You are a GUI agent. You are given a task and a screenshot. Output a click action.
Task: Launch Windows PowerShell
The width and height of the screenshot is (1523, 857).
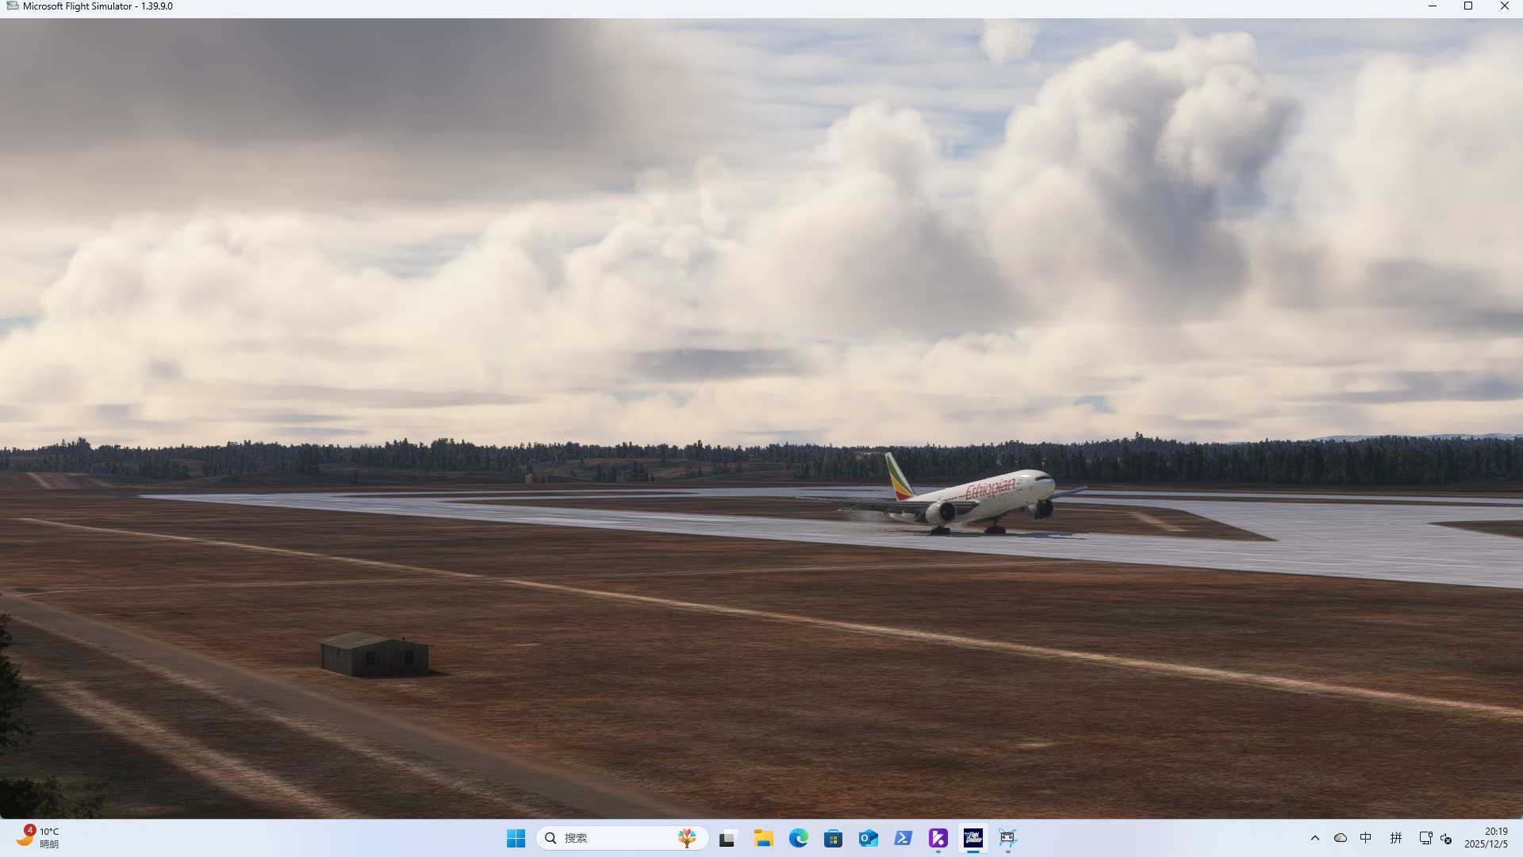[x=903, y=838]
